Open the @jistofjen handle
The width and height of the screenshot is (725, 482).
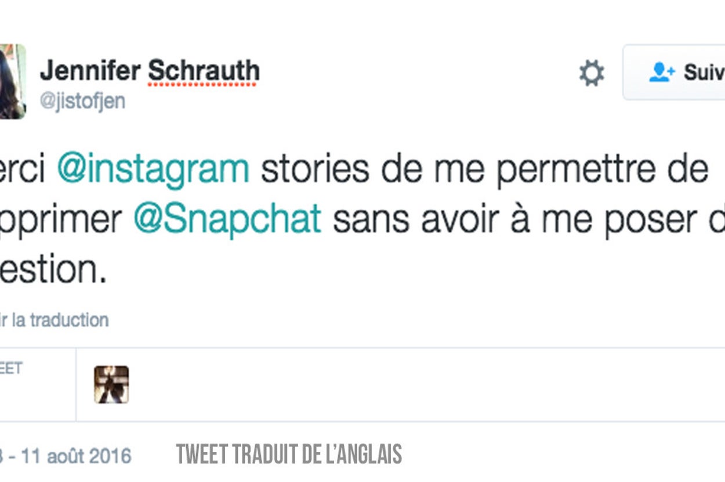(x=82, y=101)
